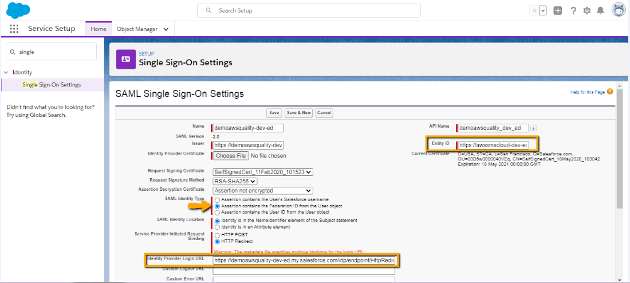Image resolution: width=630 pixels, height=283 pixels.
Task: Open the Object Manager tab
Action: [x=137, y=29]
